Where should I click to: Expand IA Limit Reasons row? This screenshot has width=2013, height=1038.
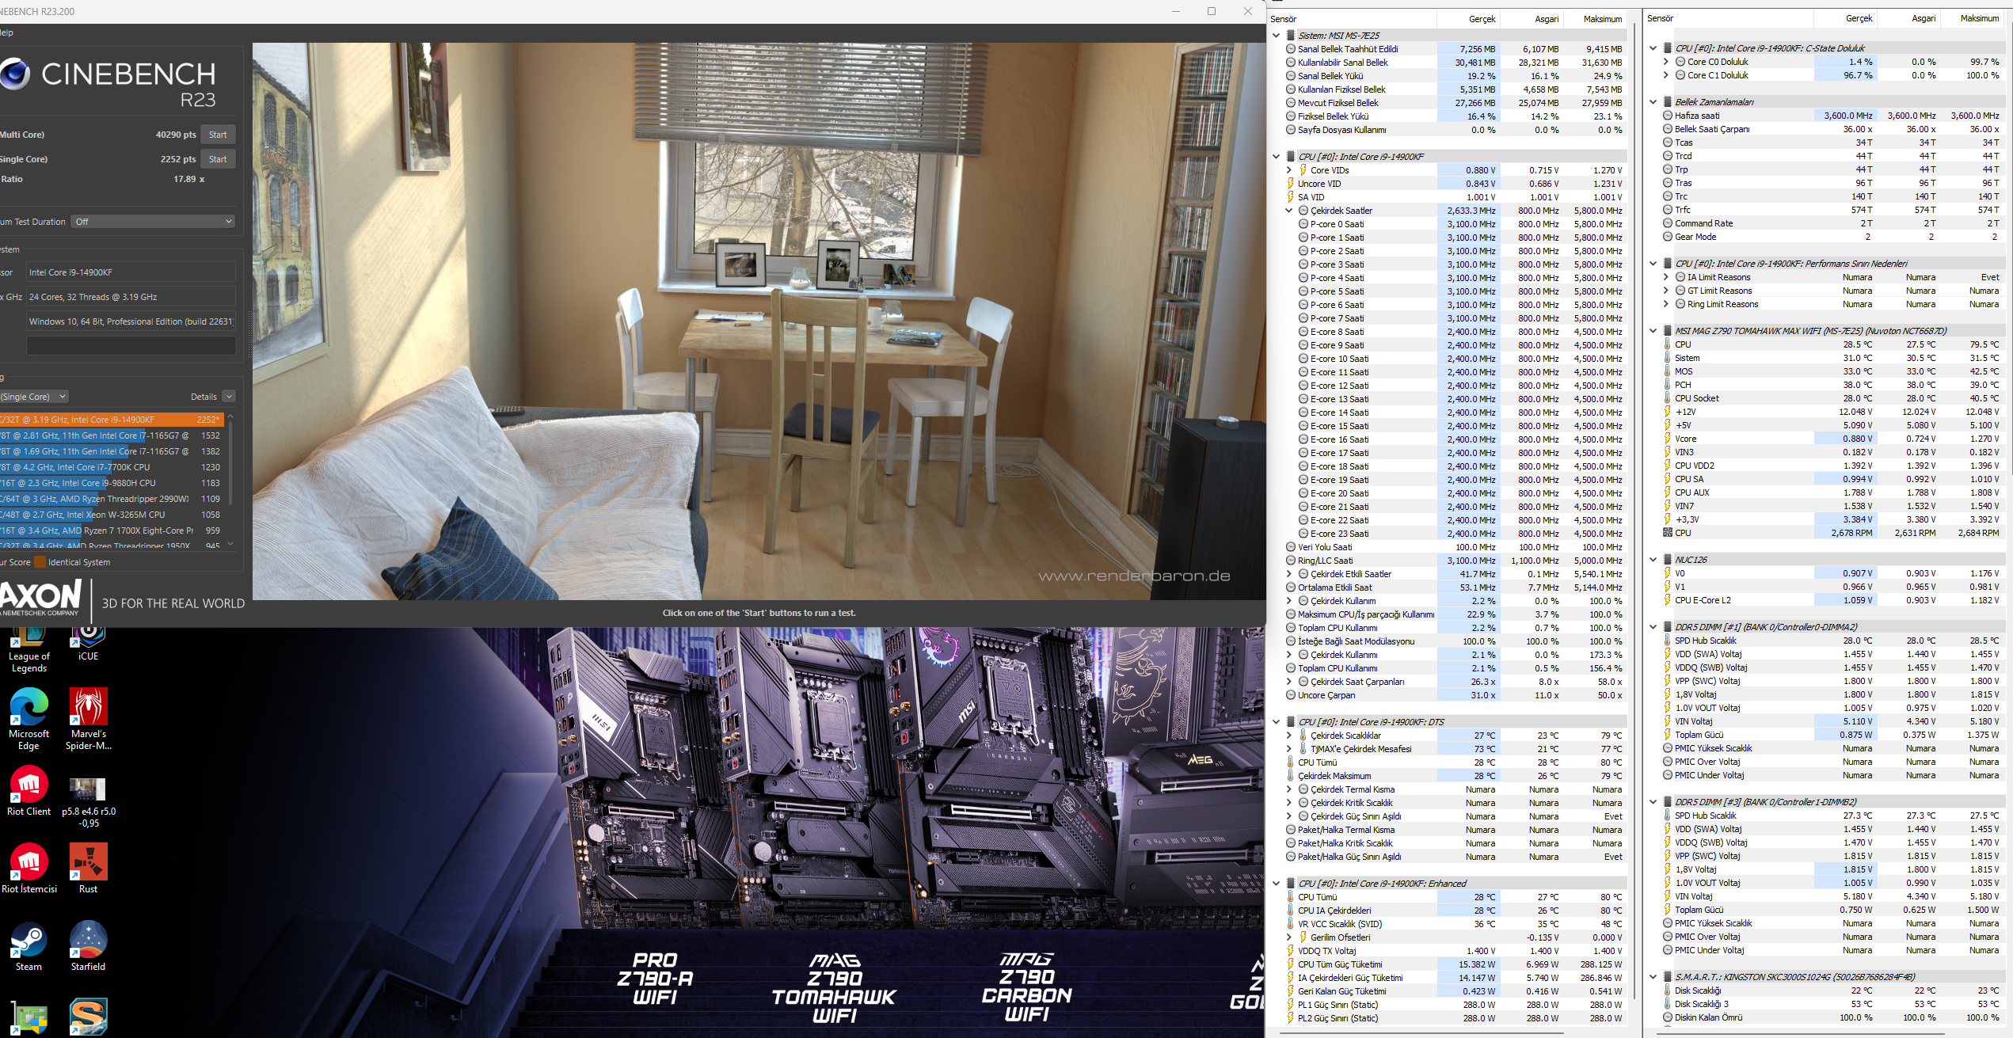(1665, 277)
